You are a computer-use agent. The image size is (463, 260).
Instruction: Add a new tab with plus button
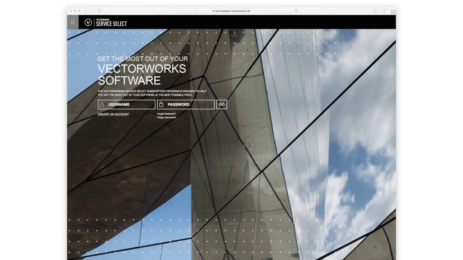click(x=393, y=12)
